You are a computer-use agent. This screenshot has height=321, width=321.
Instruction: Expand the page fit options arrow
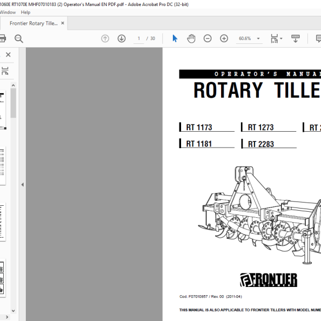click(281, 38)
